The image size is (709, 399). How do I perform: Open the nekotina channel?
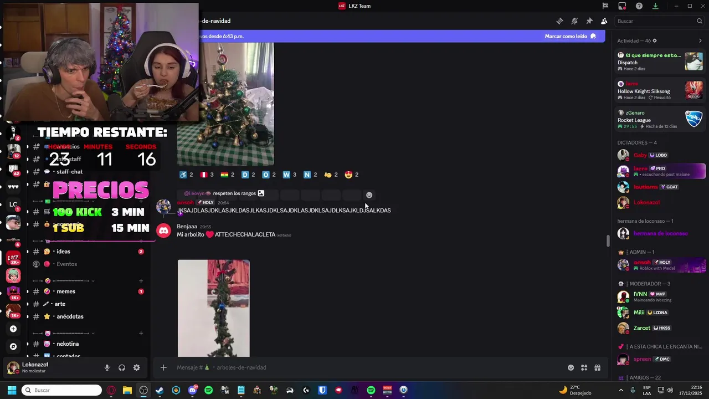89,344
